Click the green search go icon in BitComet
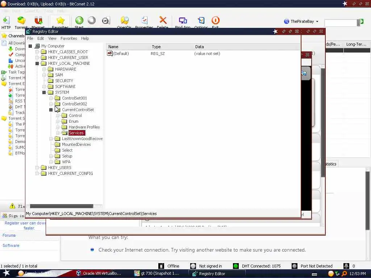The height and width of the screenshot is (278, 371). [x=362, y=22]
